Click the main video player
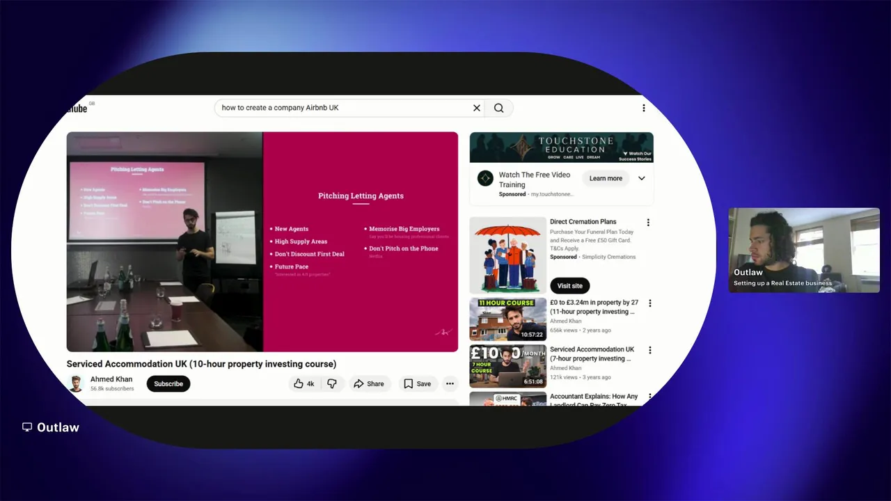 click(262, 241)
